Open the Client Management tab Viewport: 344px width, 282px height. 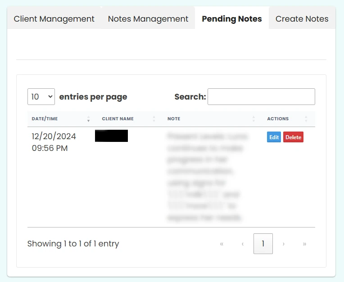click(x=54, y=19)
